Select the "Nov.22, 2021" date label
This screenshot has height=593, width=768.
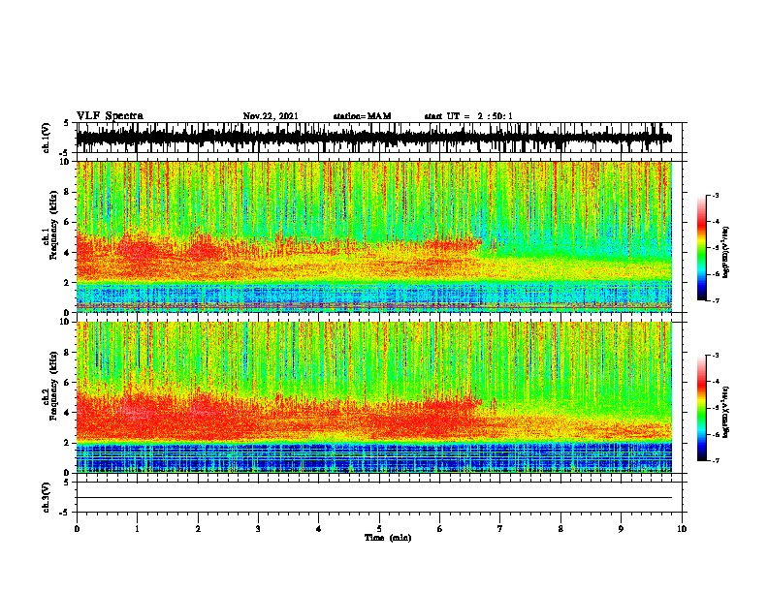coord(271,116)
